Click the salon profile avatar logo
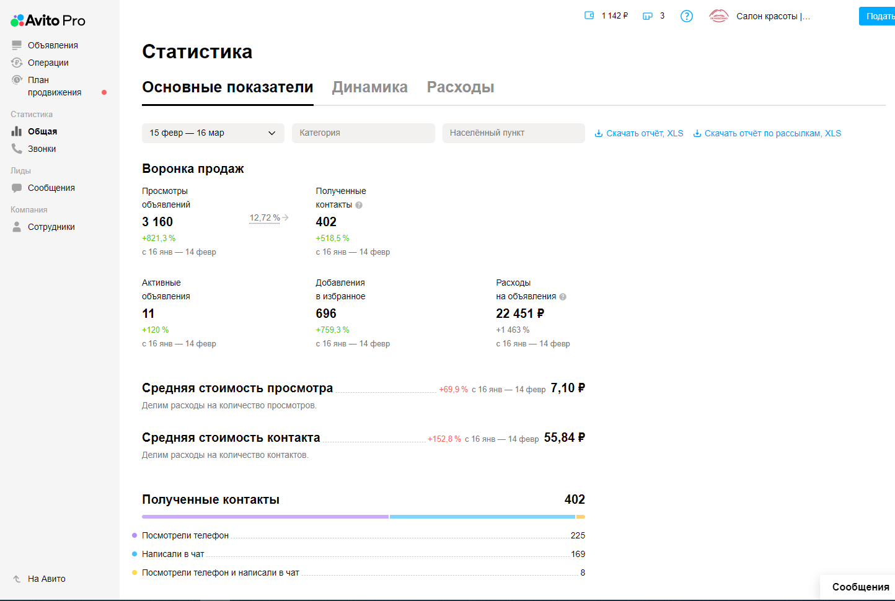Screen dimensions: 895x601 (719, 16)
